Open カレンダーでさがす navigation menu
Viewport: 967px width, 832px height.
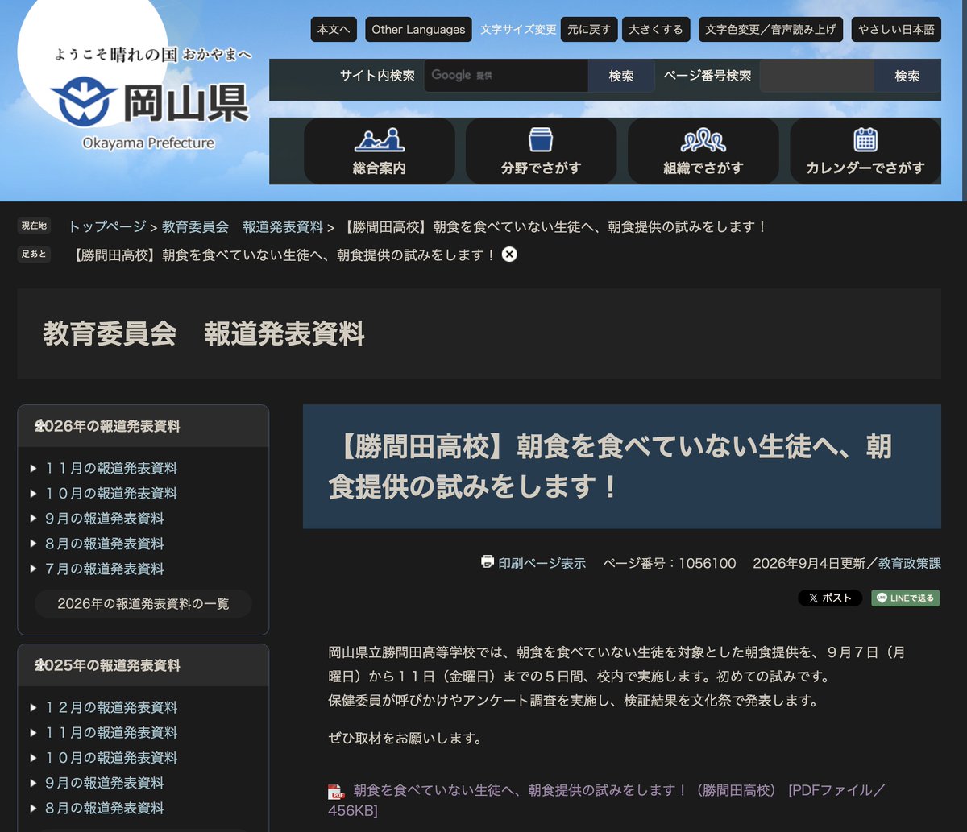click(865, 151)
